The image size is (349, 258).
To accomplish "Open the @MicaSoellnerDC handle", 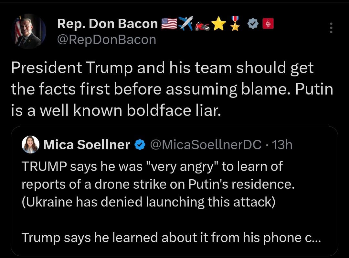I will click(206, 145).
